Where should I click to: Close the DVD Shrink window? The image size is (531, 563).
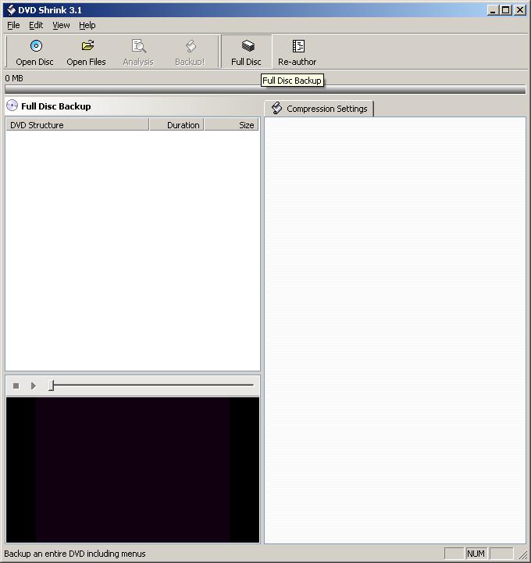coord(520,10)
